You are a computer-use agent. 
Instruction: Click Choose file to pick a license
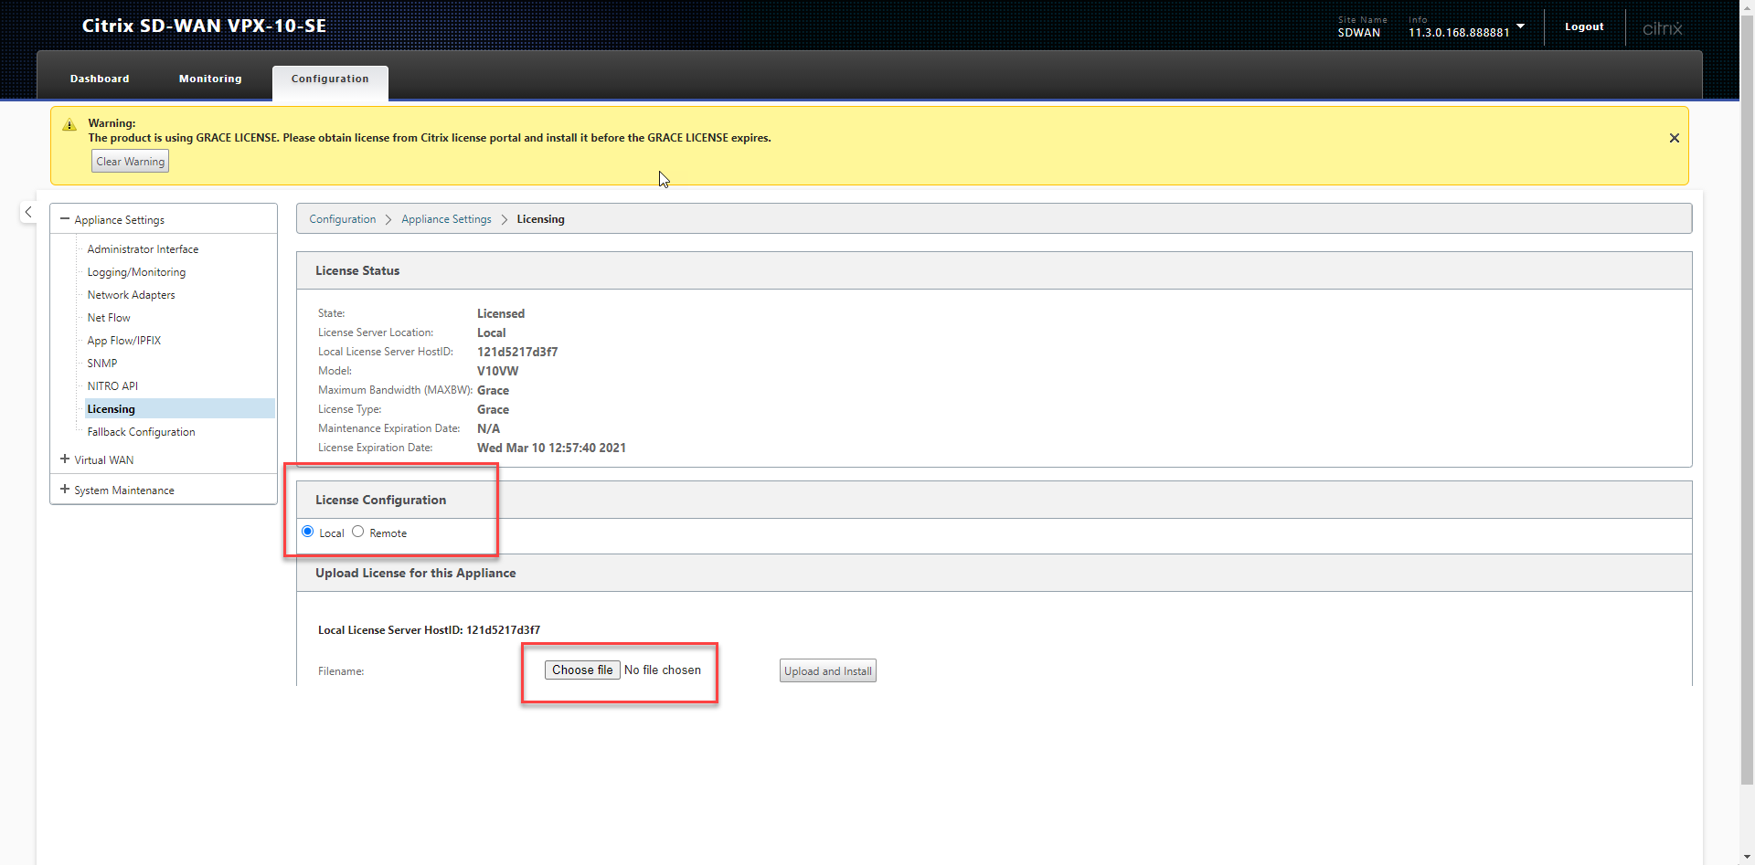point(582,670)
